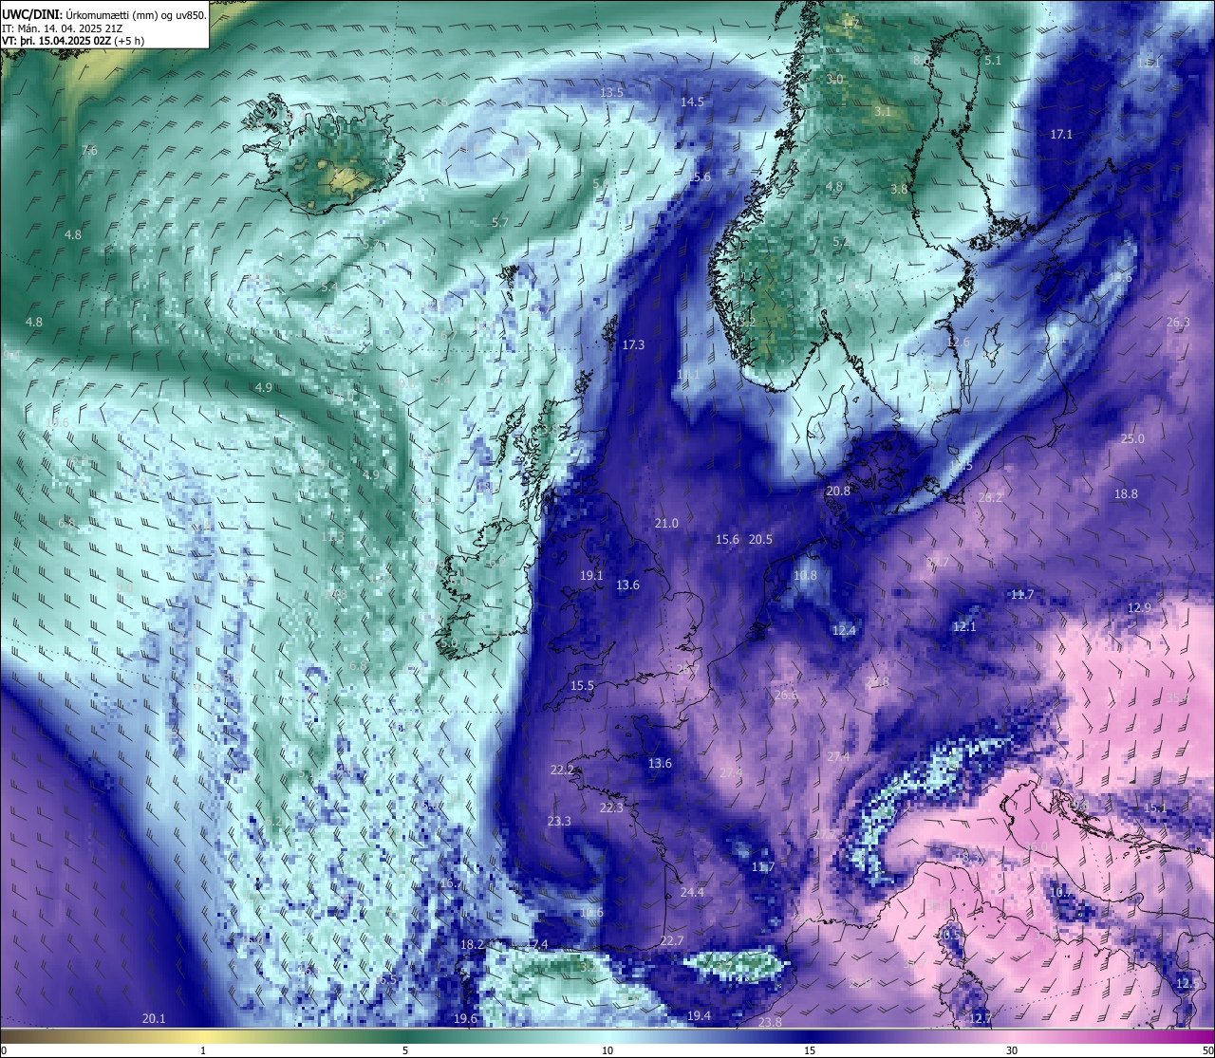Click the 5.1 value on the map
Image resolution: width=1215 pixels, height=1058 pixels.
click(993, 60)
